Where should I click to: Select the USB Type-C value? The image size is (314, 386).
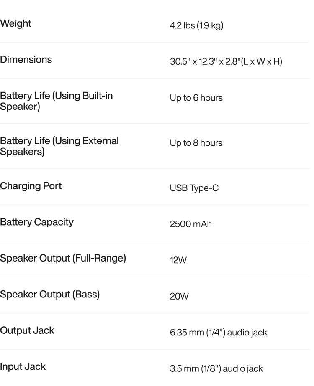[x=194, y=188]
